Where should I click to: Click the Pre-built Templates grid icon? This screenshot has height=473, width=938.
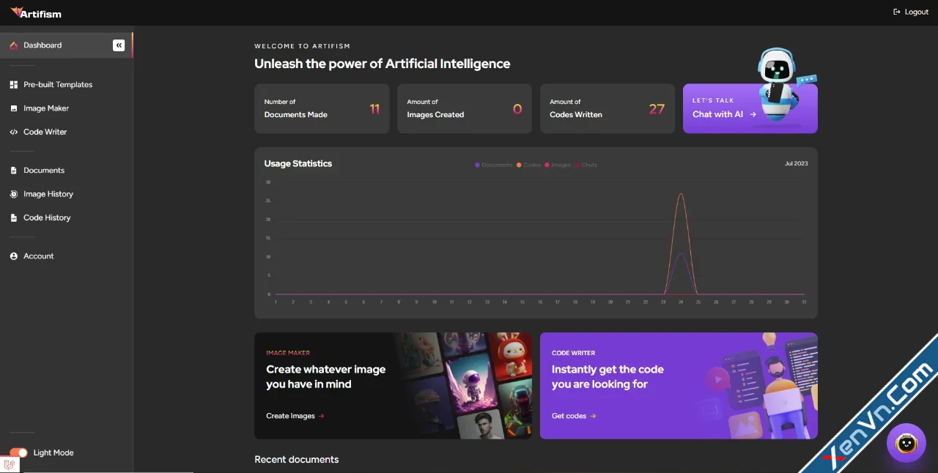click(13, 84)
